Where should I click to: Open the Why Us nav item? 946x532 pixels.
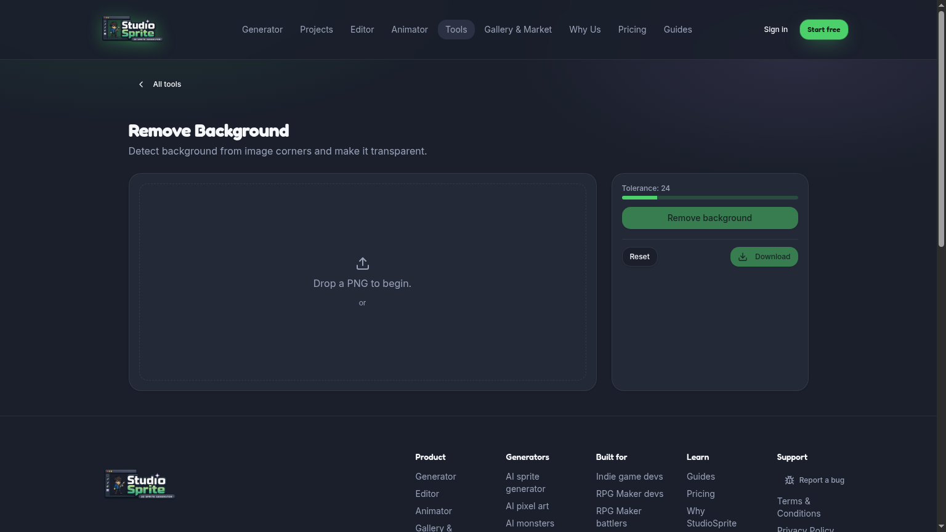pos(585,30)
